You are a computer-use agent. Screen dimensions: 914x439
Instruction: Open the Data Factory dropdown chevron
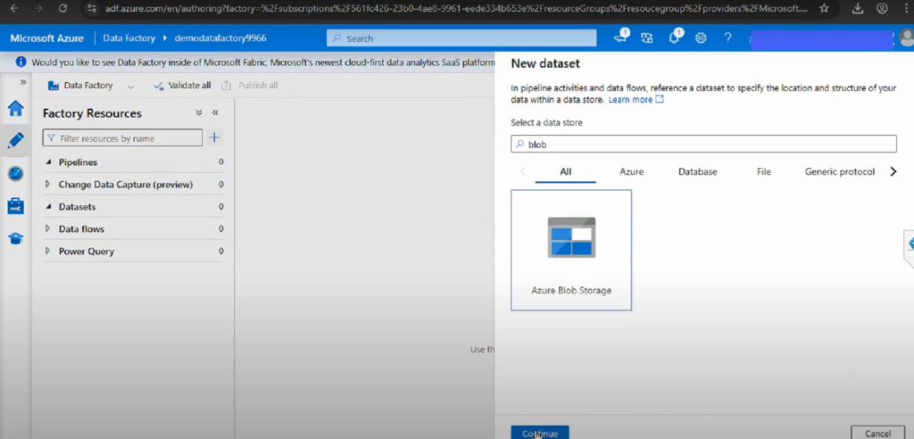130,87
